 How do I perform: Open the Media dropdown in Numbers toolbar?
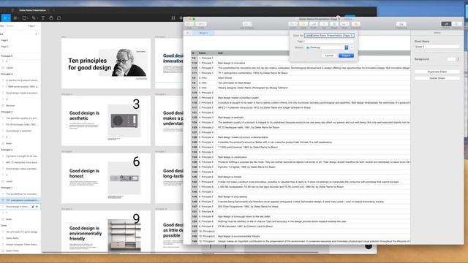pyautogui.click(x=344, y=24)
